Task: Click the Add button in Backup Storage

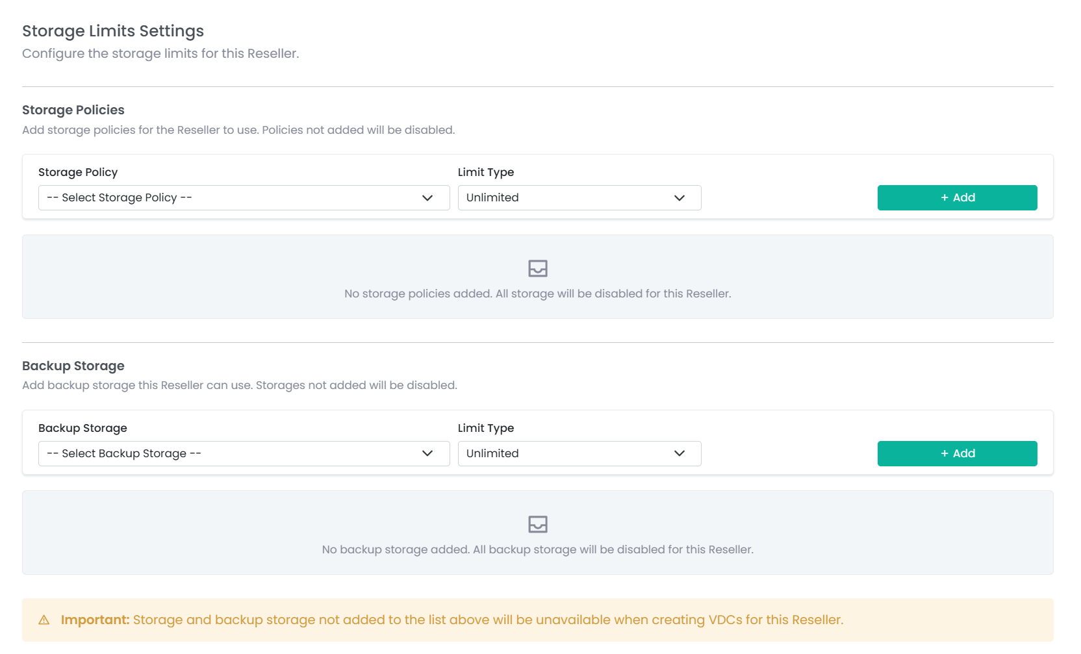Action: click(x=957, y=453)
